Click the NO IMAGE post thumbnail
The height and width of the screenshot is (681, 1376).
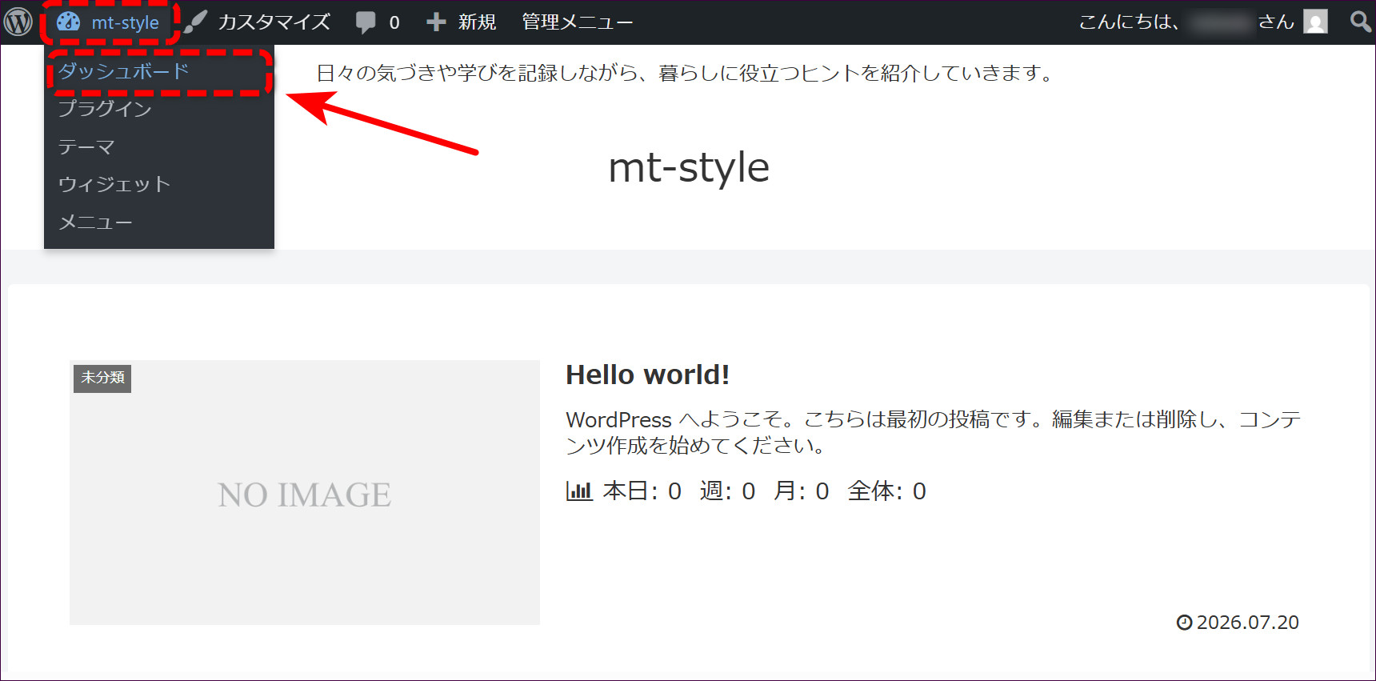[305, 492]
